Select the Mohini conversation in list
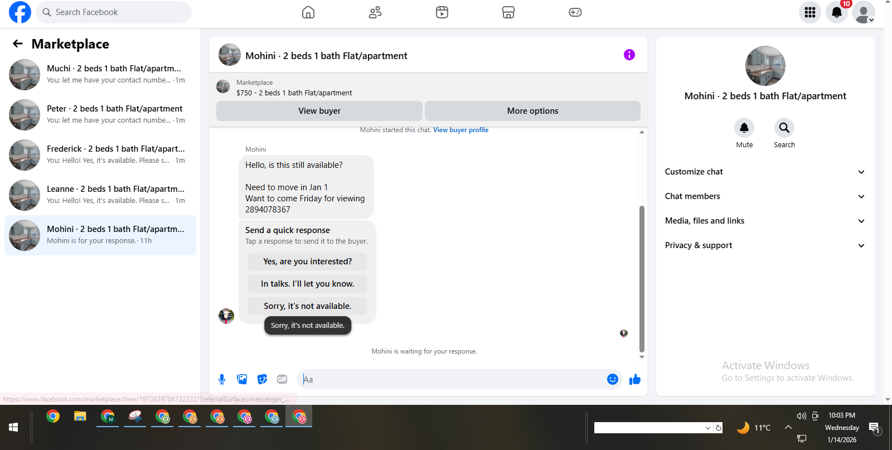This screenshot has width=892, height=450. click(x=100, y=235)
